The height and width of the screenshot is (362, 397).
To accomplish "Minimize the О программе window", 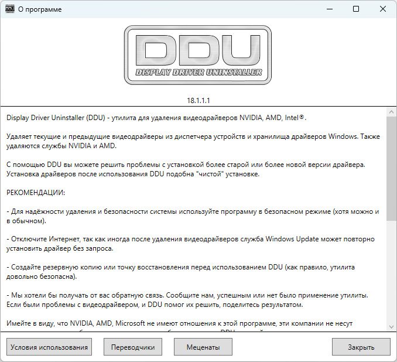I will click(330, 9).
